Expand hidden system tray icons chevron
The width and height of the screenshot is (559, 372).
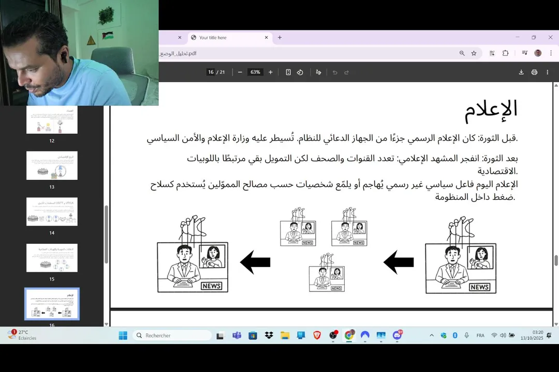[x=431, y=335]
